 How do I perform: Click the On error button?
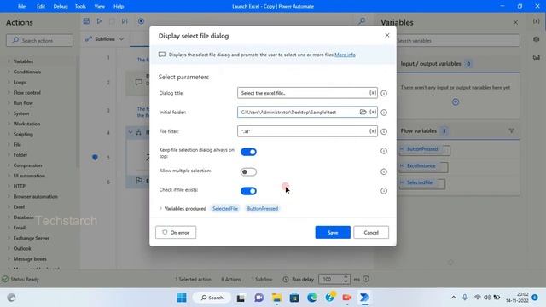click(x=176, y=232)
